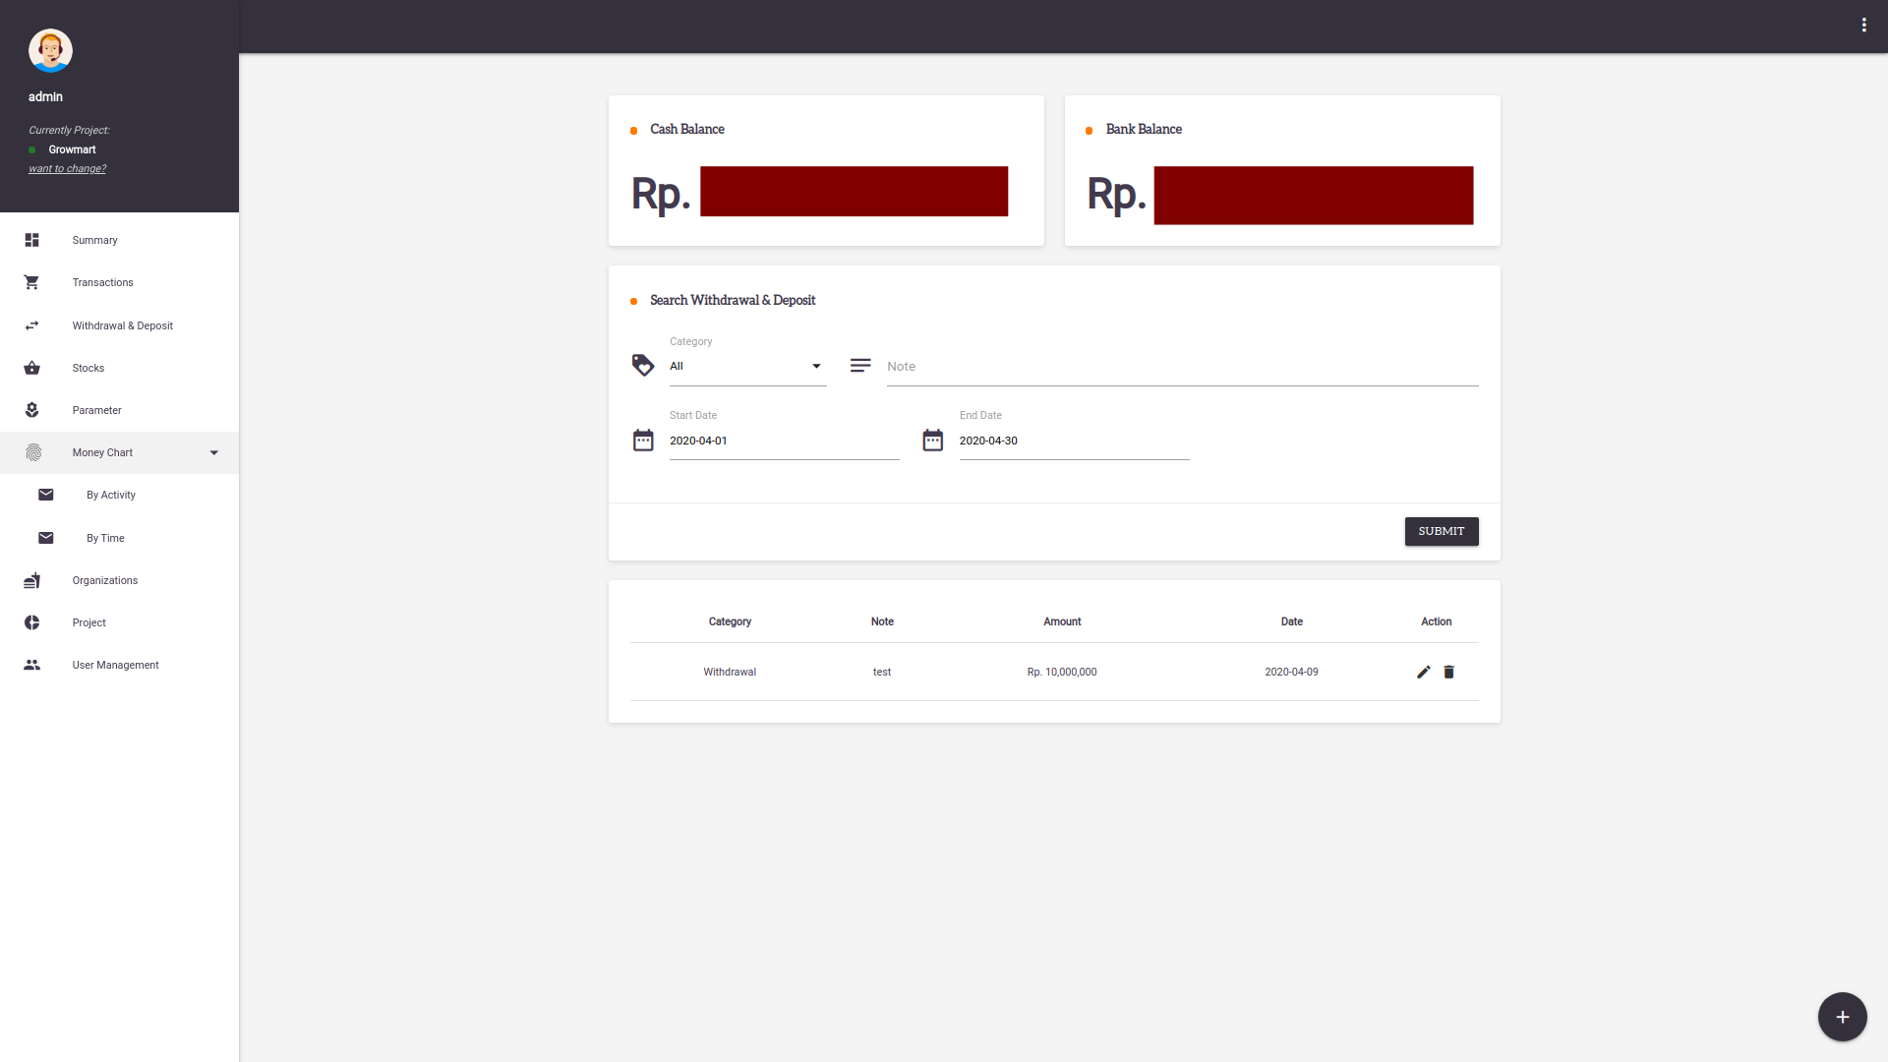The height and width of the screenshot is (1062, 1888).
Task: Click the End Date calendar icon
Action: pyautogui.click(x=932, y=441)
